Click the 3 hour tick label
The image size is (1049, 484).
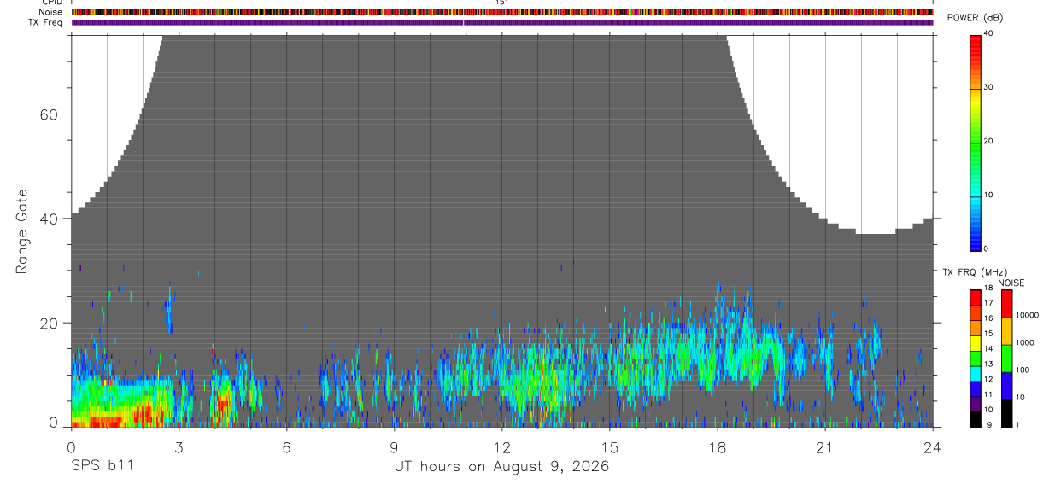[179, 447]
